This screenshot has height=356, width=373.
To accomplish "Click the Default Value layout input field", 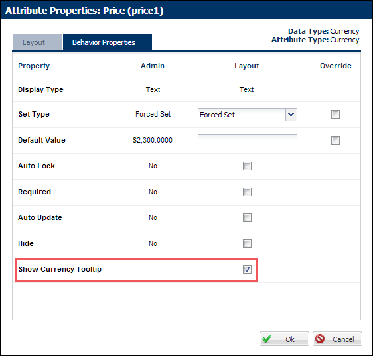I will [x=248, y=141].
